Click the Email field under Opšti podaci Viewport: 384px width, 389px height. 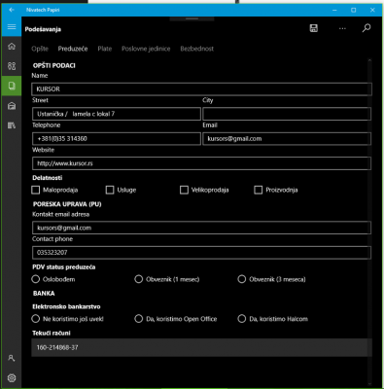(287, 139)
